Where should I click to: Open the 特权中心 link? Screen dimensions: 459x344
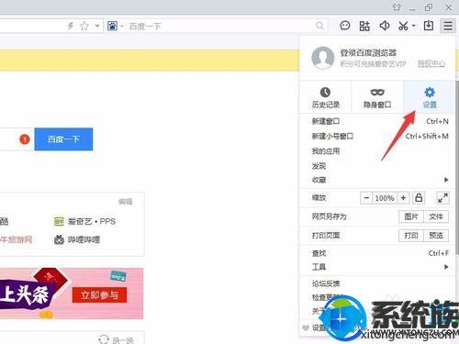click(431, 63)
